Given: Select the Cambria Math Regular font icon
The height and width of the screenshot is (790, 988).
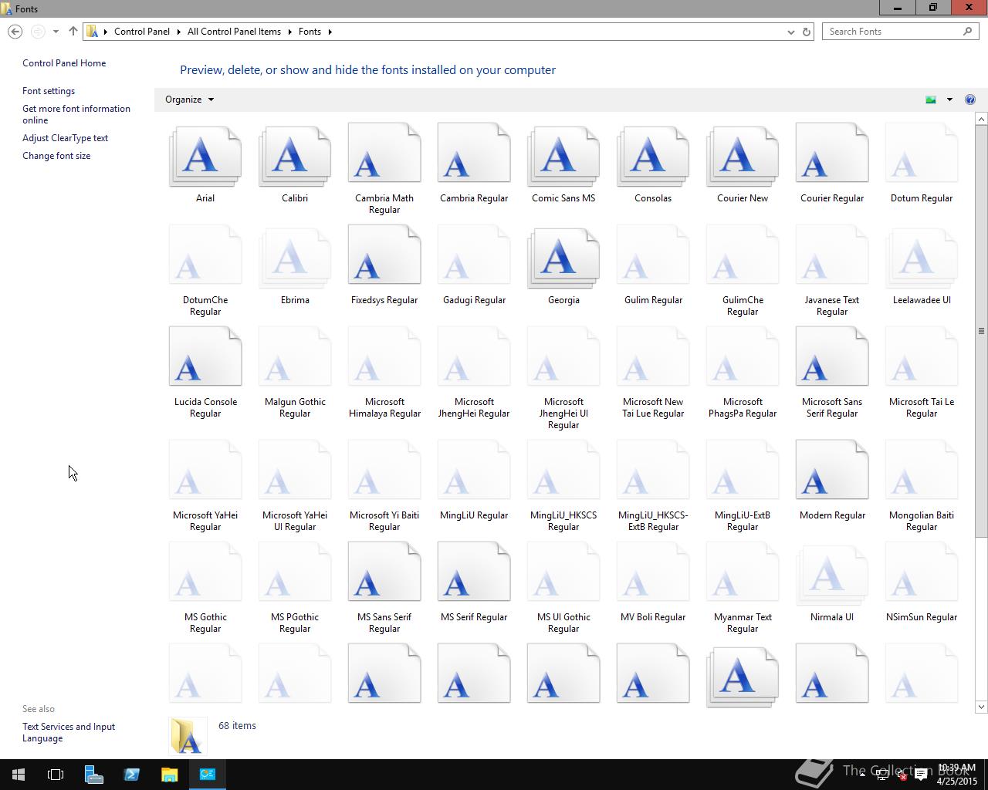Looking at the screenshot, I should pos(384,153).
